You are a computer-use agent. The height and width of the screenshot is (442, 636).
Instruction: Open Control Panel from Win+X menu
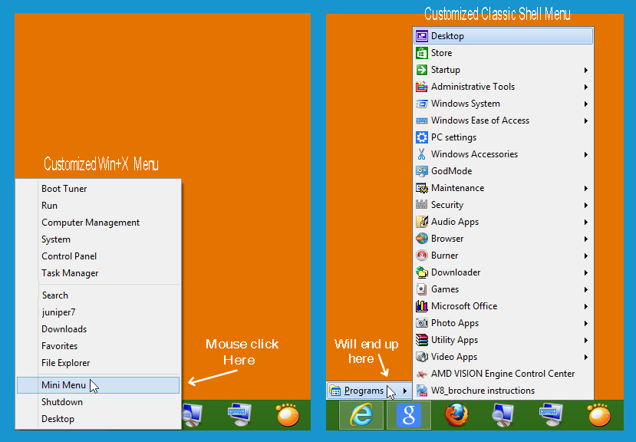click(x=69, y=256)
